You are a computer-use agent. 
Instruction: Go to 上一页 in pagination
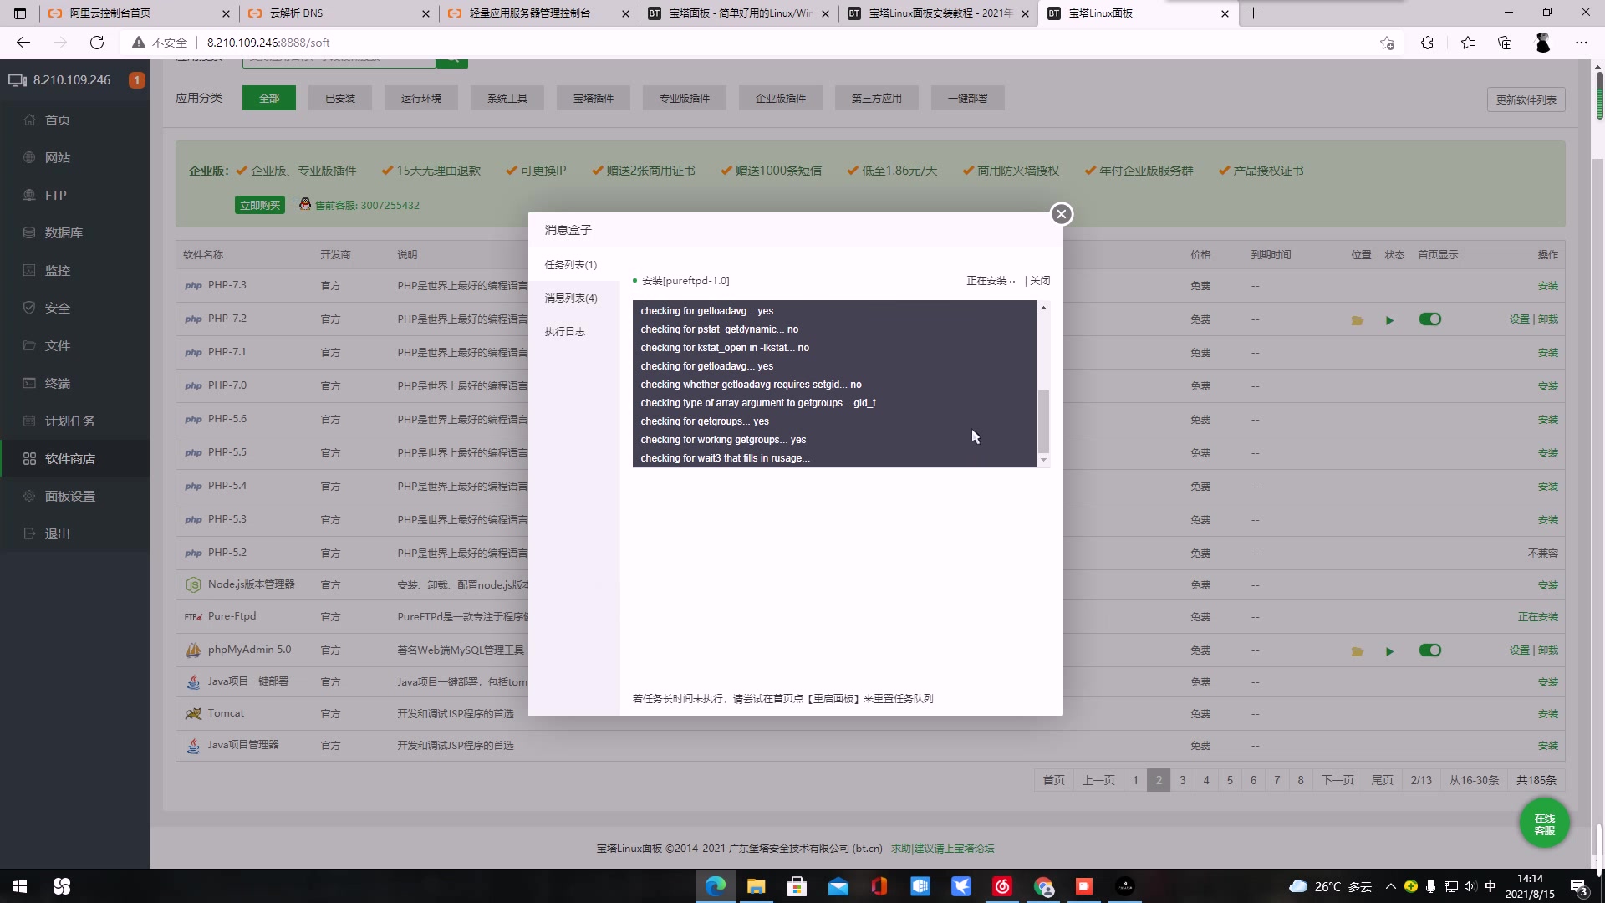point(1098,780)
